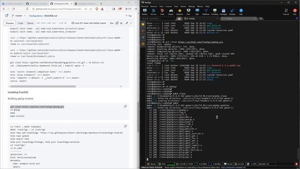Viewport: 300px width, 169px height.
Task: Open the Settings gears toolbar icon
Action: (x=232, y=12)
